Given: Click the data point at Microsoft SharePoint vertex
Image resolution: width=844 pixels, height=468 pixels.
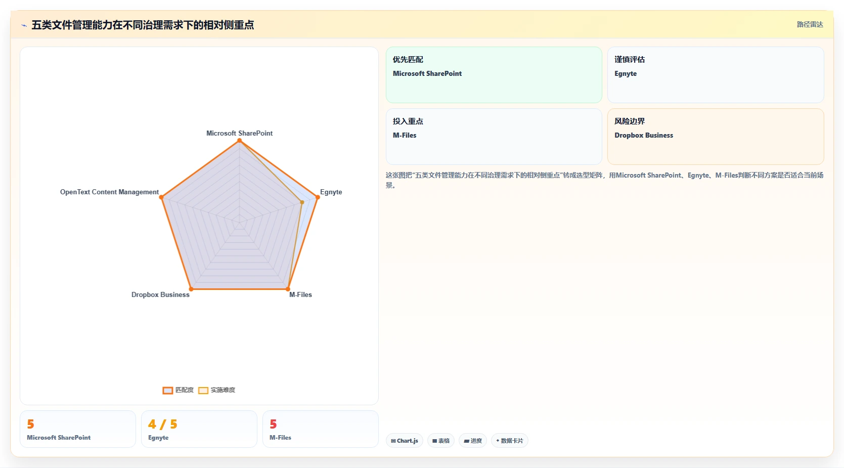Looking at the screenshot, I should tap(239, 141).
